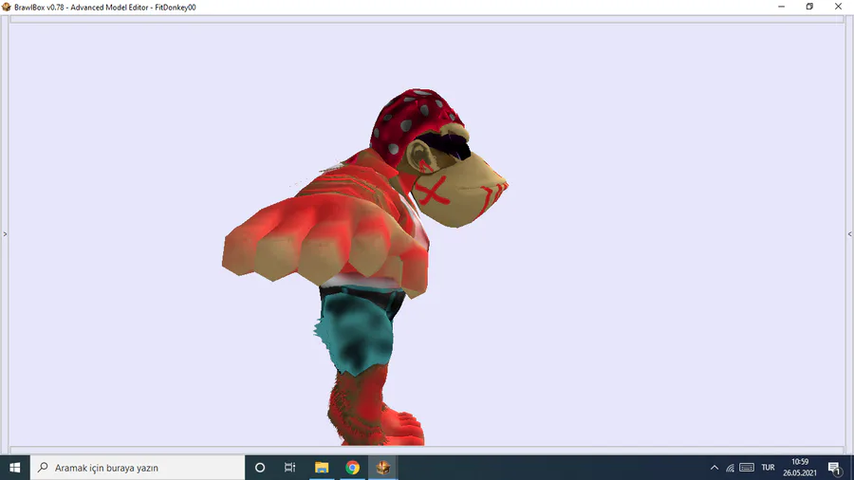Expand the left panel using the arrow handle
The image size is (854, 480).
tap(5, 234)
